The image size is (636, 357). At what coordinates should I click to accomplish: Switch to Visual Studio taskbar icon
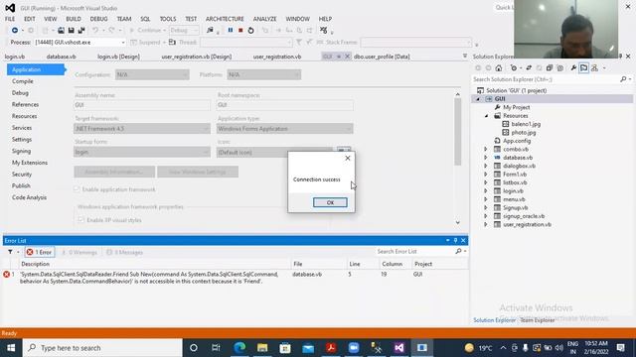399,348
